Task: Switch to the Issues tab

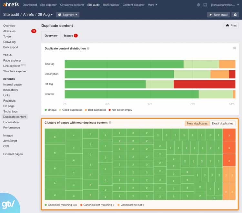Action: coord(70,35)
